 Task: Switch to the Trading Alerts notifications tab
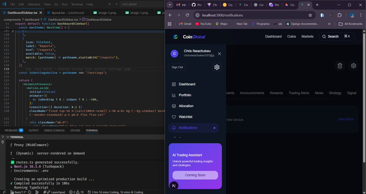tap(299, 93)
